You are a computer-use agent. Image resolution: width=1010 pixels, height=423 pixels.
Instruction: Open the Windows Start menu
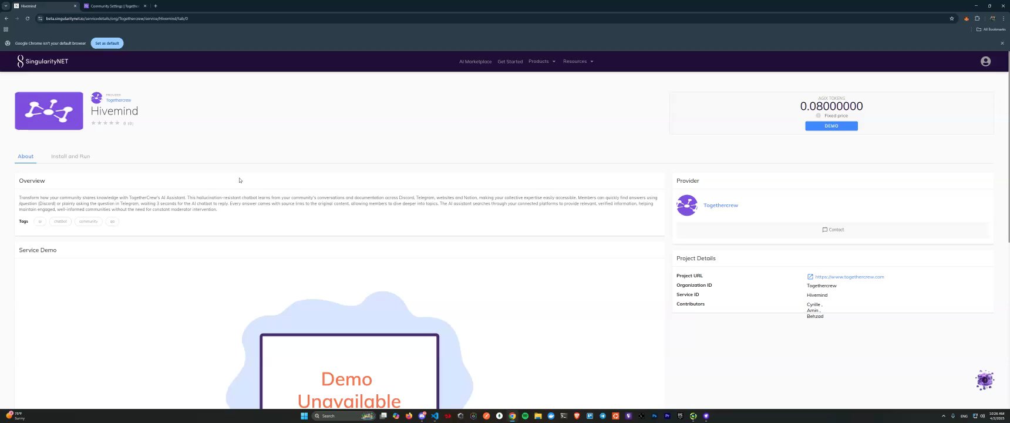pyautogui.click(x=304, y=416)
